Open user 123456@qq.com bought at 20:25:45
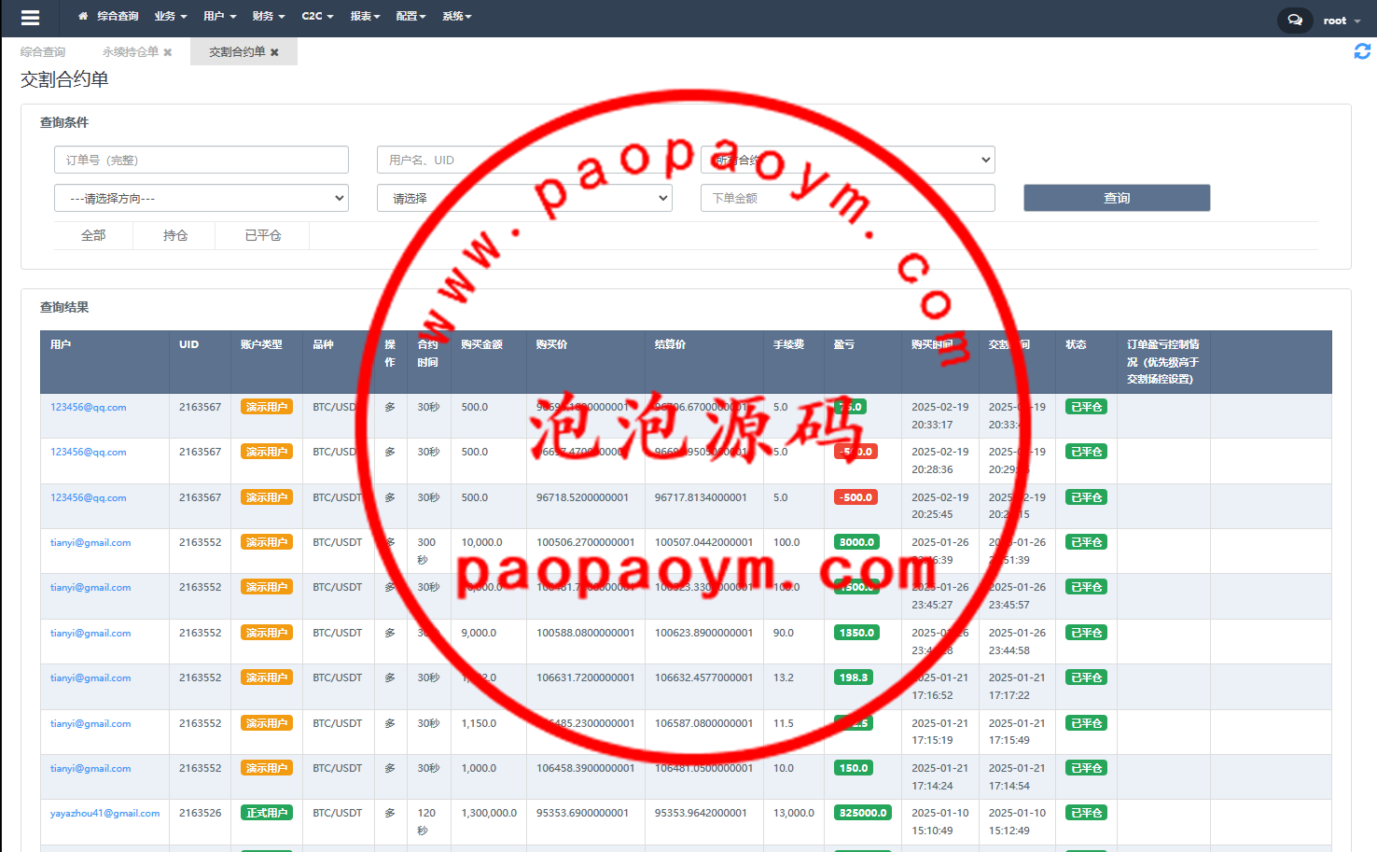The height and width of the screenshot is (852, 1377). click(x=89, y=497)
